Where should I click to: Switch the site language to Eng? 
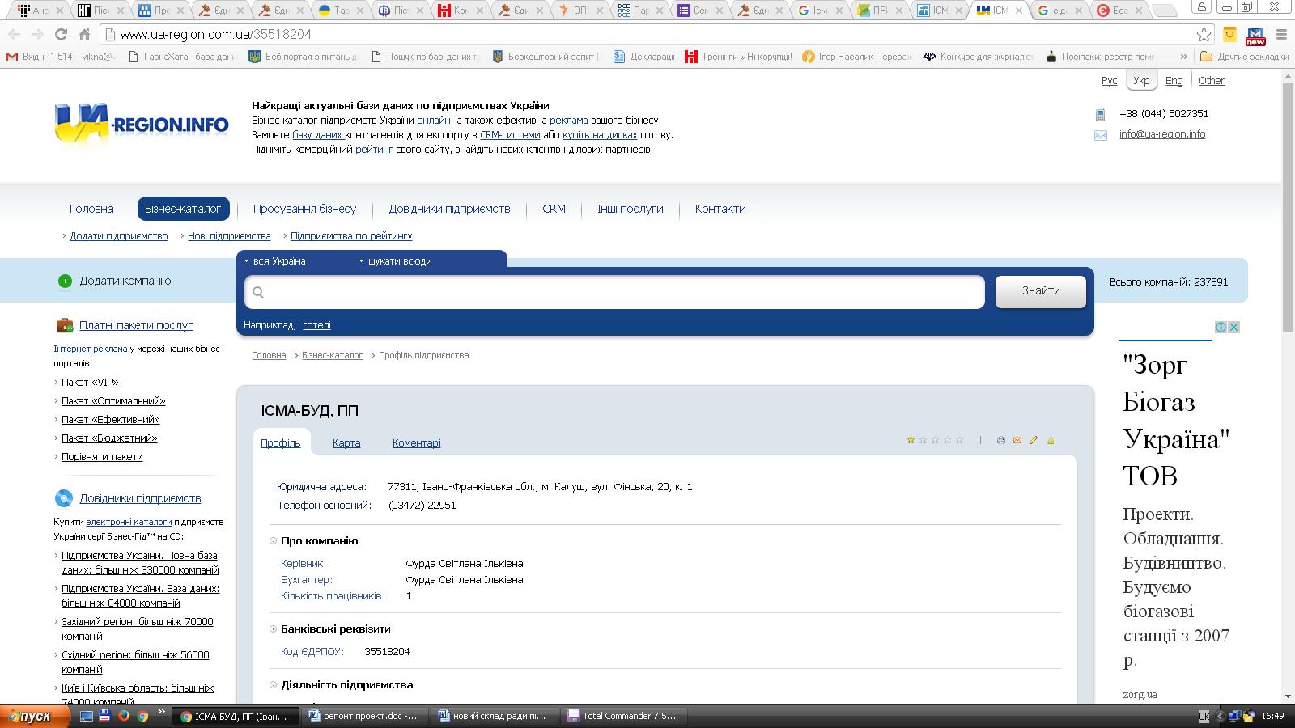[1174, 81]
